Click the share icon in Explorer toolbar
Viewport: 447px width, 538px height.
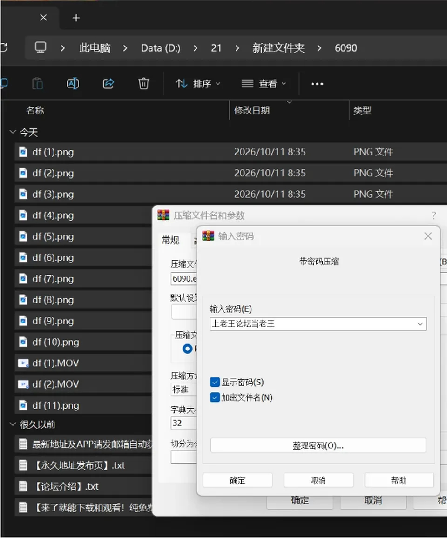click(x=108, y=84)
